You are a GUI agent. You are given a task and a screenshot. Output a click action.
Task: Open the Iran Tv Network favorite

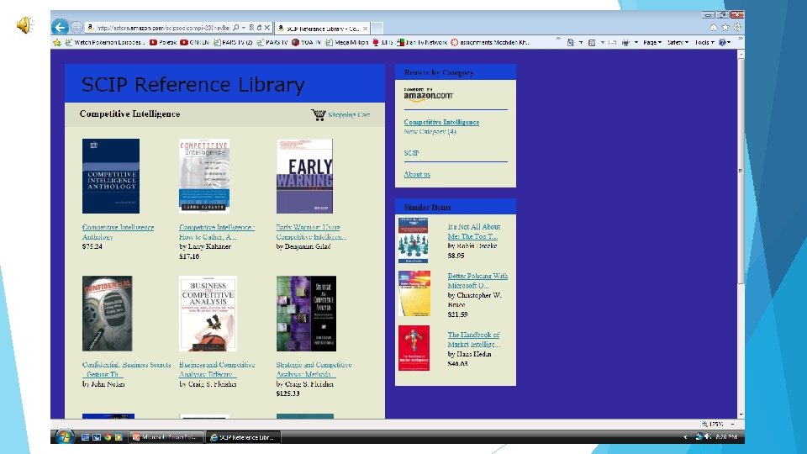click(422, 42)
